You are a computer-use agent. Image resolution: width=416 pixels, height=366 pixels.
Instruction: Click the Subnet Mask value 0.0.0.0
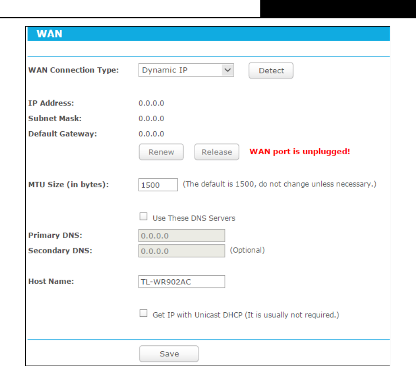tap(151, 118)
